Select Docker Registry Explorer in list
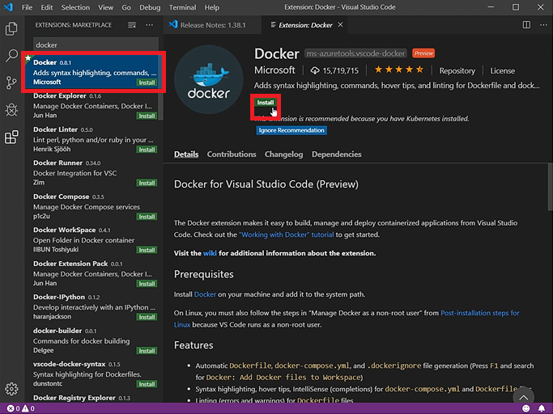 [x=93, y=398]
